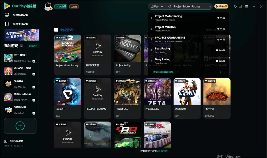Click Catch Me! game avatar icon
The image size is (267, 158).
8,110
